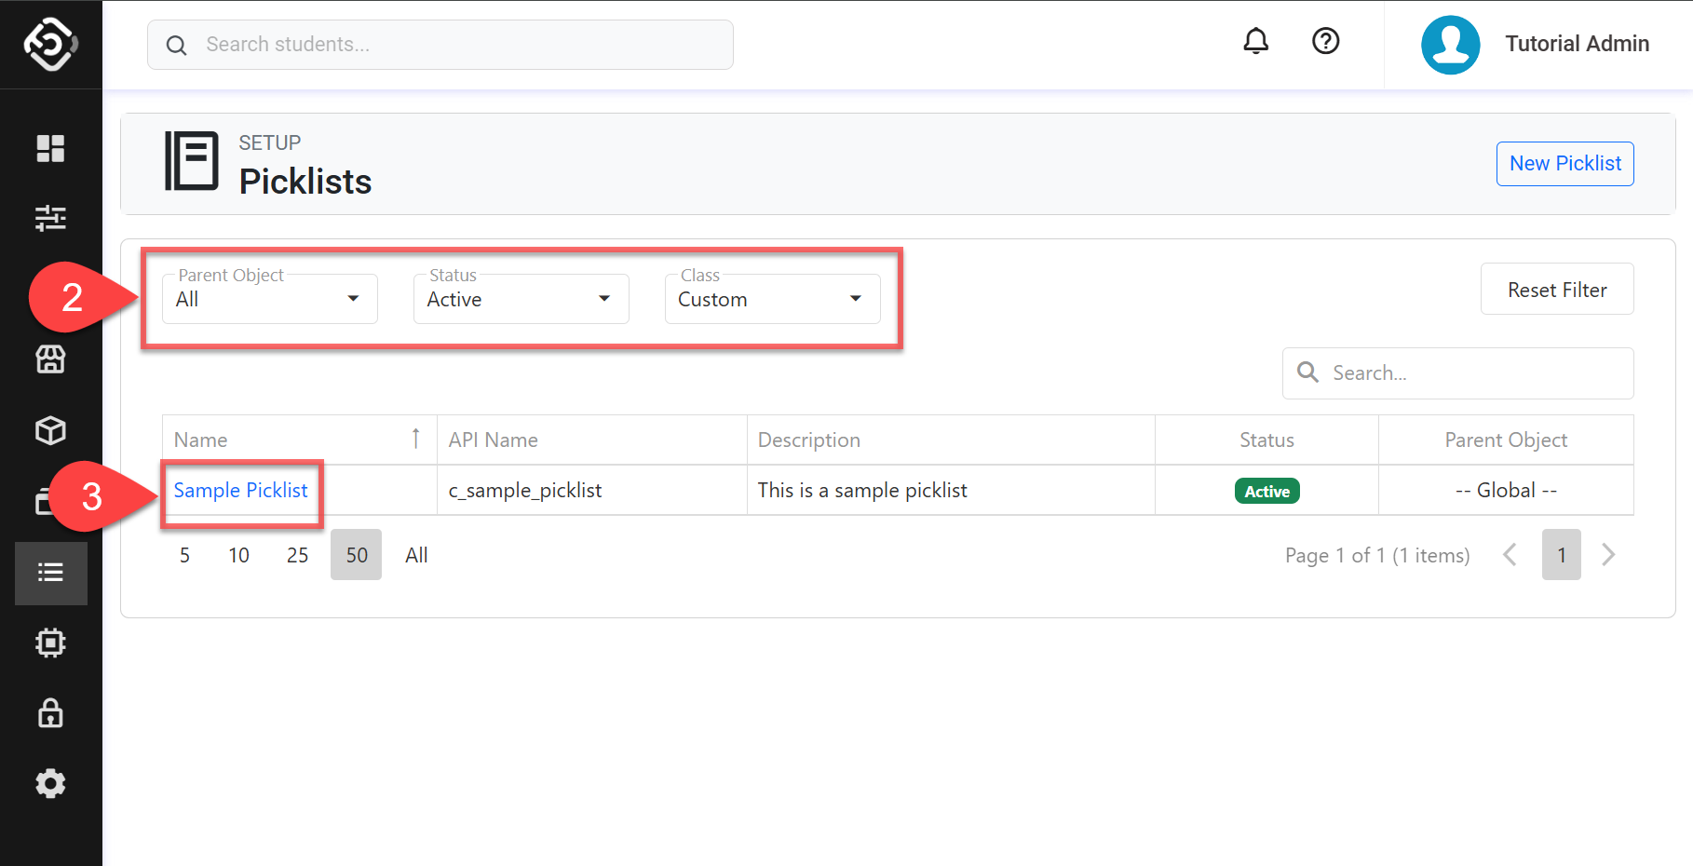
Task: Select the highlighted list menu item in sidebar
Action: [x=50, y=573]
